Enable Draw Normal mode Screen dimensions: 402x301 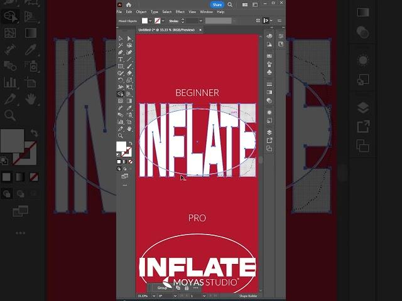(119, 169)
